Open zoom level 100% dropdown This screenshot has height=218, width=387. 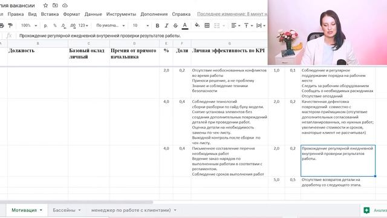pos(29,25)
